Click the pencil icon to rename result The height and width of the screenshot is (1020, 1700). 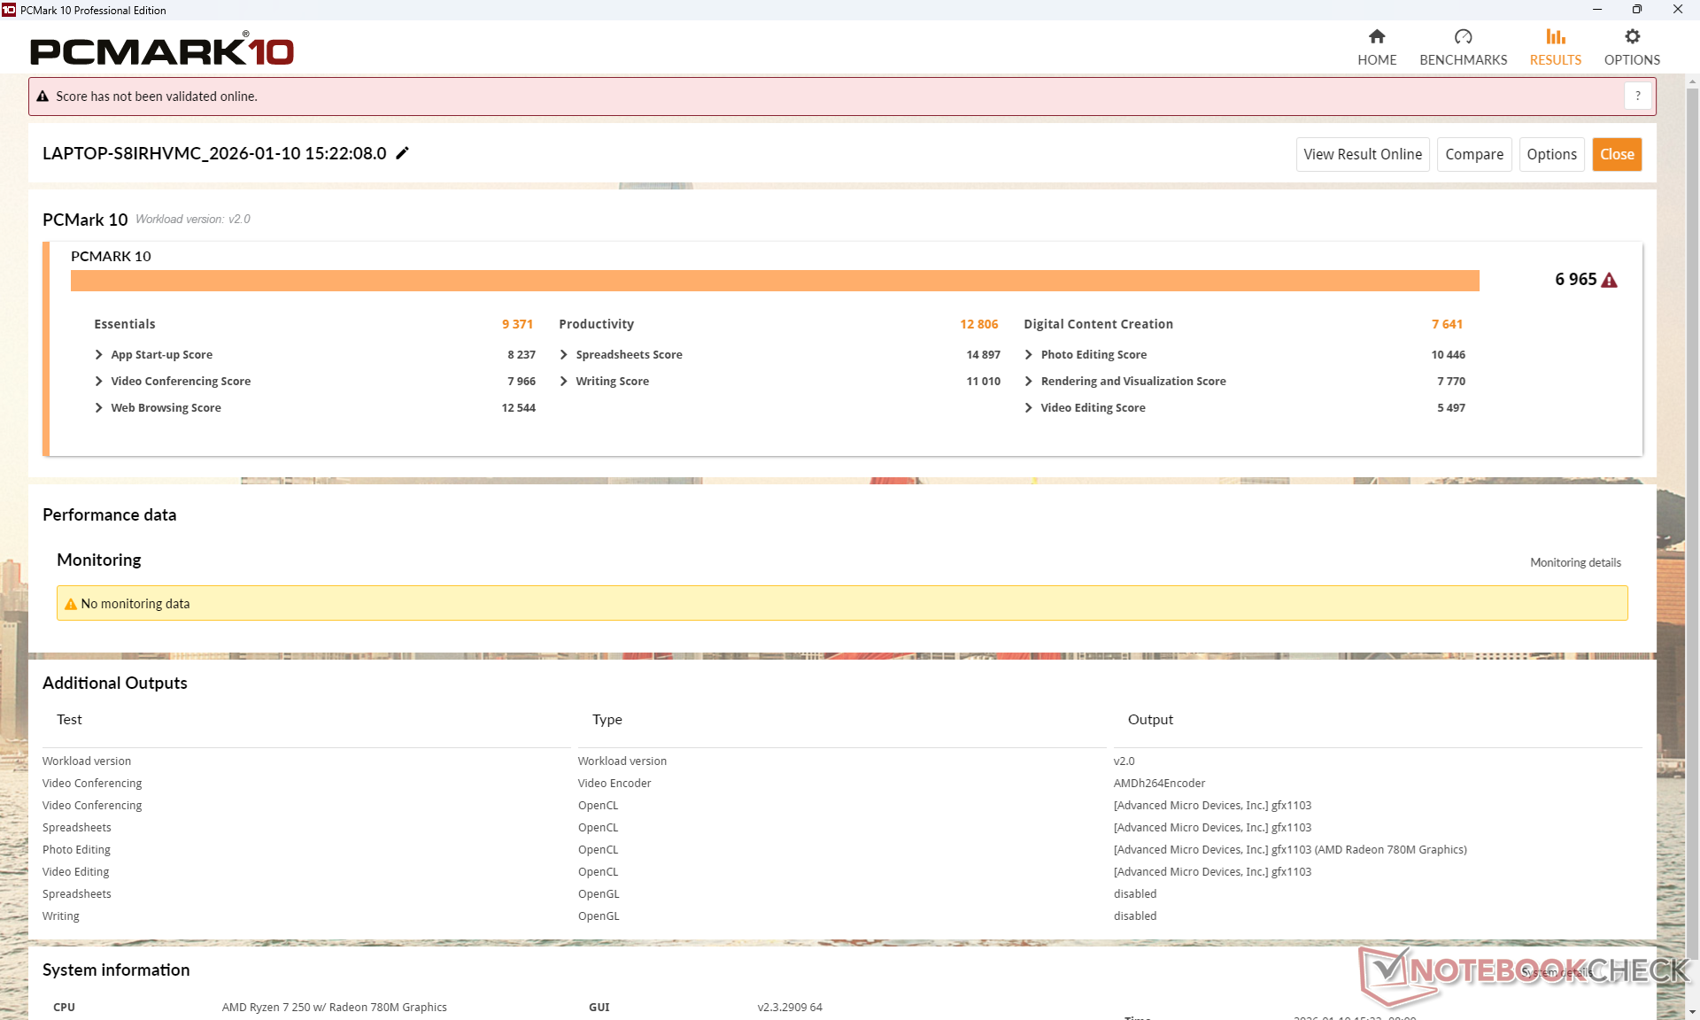pyautogui.click(x=402, y=153)
